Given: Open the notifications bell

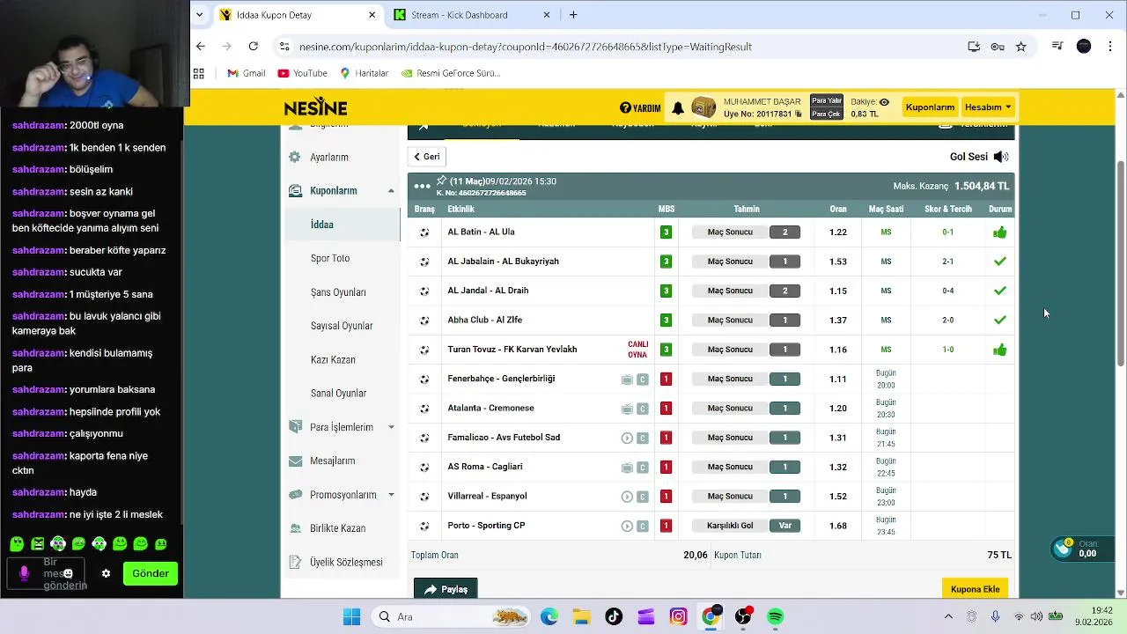Looking at the screenshot, I should (678, 108).
